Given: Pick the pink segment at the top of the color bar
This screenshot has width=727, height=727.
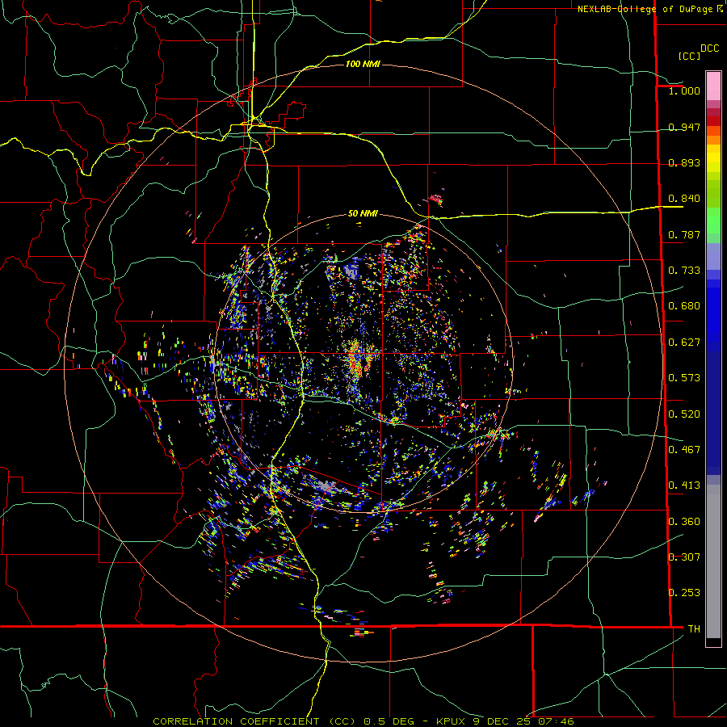Looking at the screenshot, I should tap(713, 86).
